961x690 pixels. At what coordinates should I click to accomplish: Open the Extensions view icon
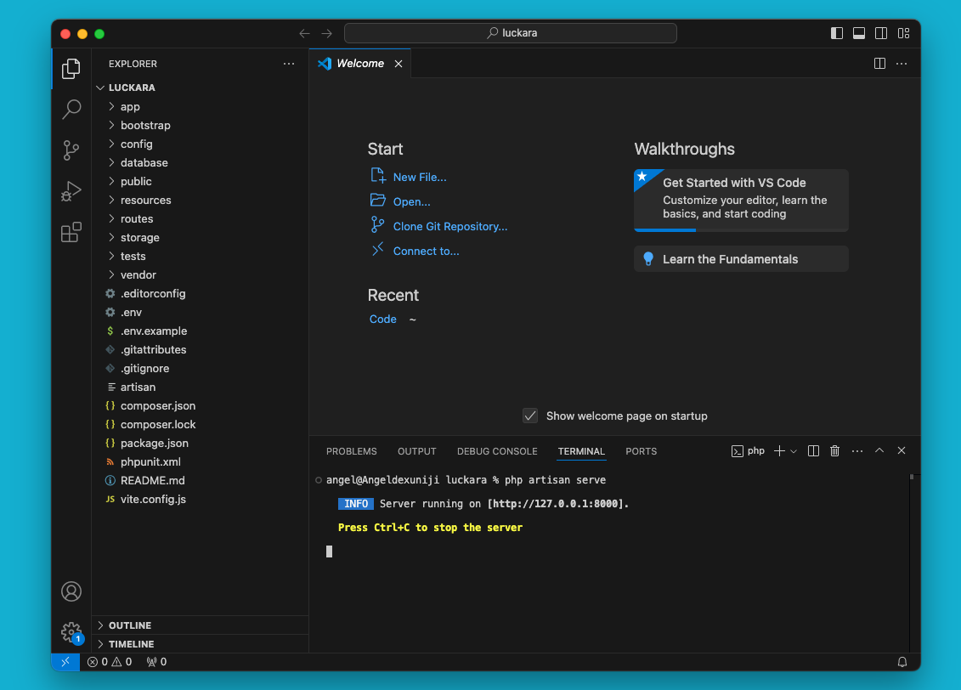[71, 232]
